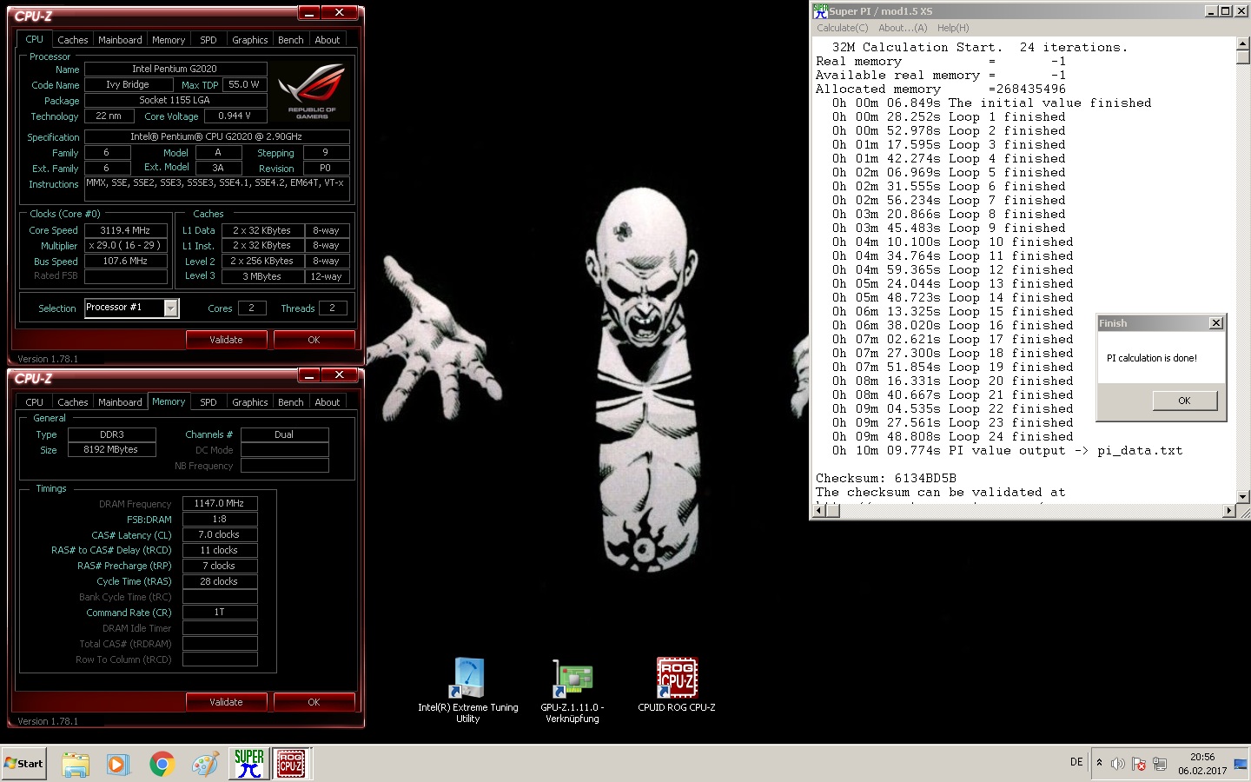1251x782 pixels.
Task: Open Windows Explorer from taskbar
Action: tap(76, 764)
